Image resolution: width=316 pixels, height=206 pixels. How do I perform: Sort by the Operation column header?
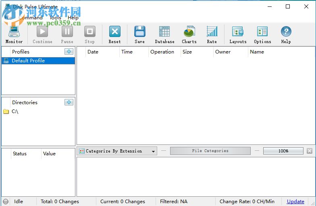pyautogui.click(x=164, y=52)
